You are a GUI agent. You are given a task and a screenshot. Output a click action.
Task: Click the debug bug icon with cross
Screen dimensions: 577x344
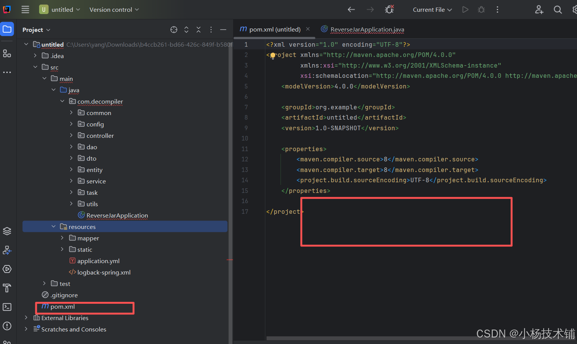(389, 9)
